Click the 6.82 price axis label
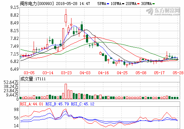 click(15, 61)
